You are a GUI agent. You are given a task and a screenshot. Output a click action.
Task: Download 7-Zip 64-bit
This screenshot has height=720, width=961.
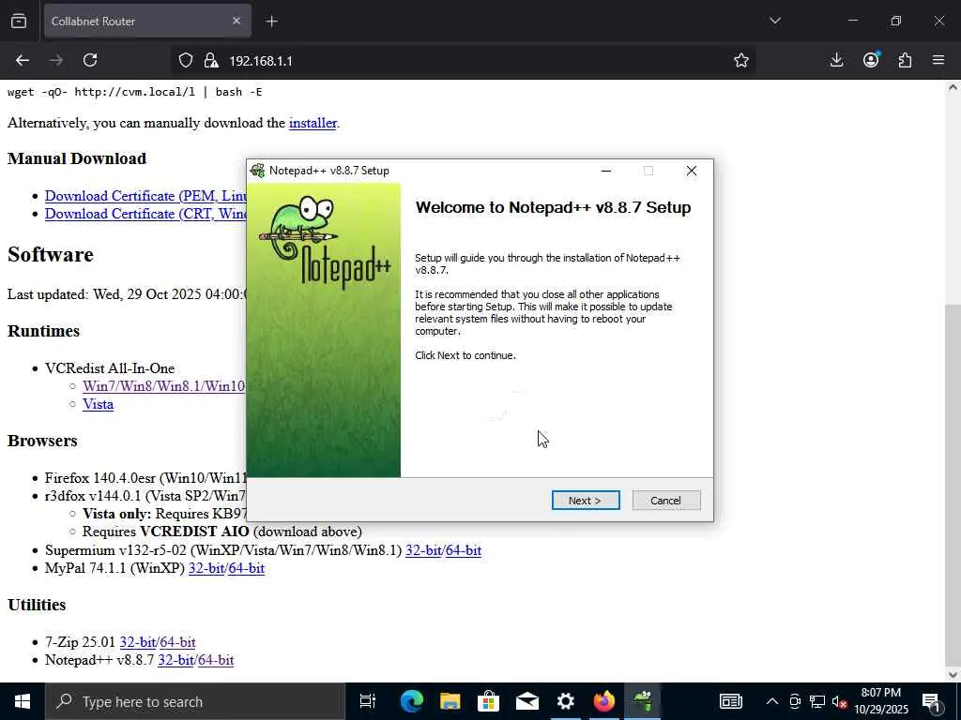pyautogui.click(x=177, y=642)
